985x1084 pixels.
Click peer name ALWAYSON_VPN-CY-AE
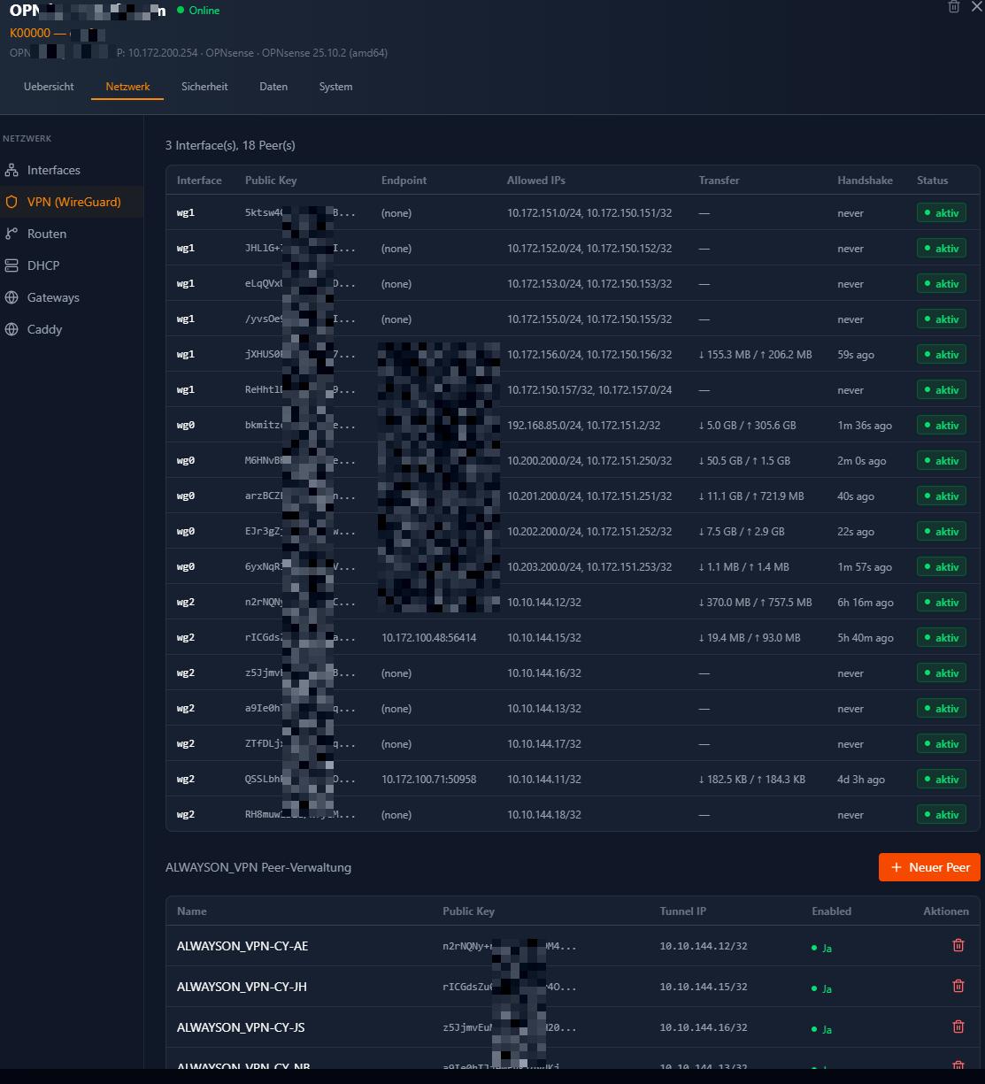(x=242, y=946)
